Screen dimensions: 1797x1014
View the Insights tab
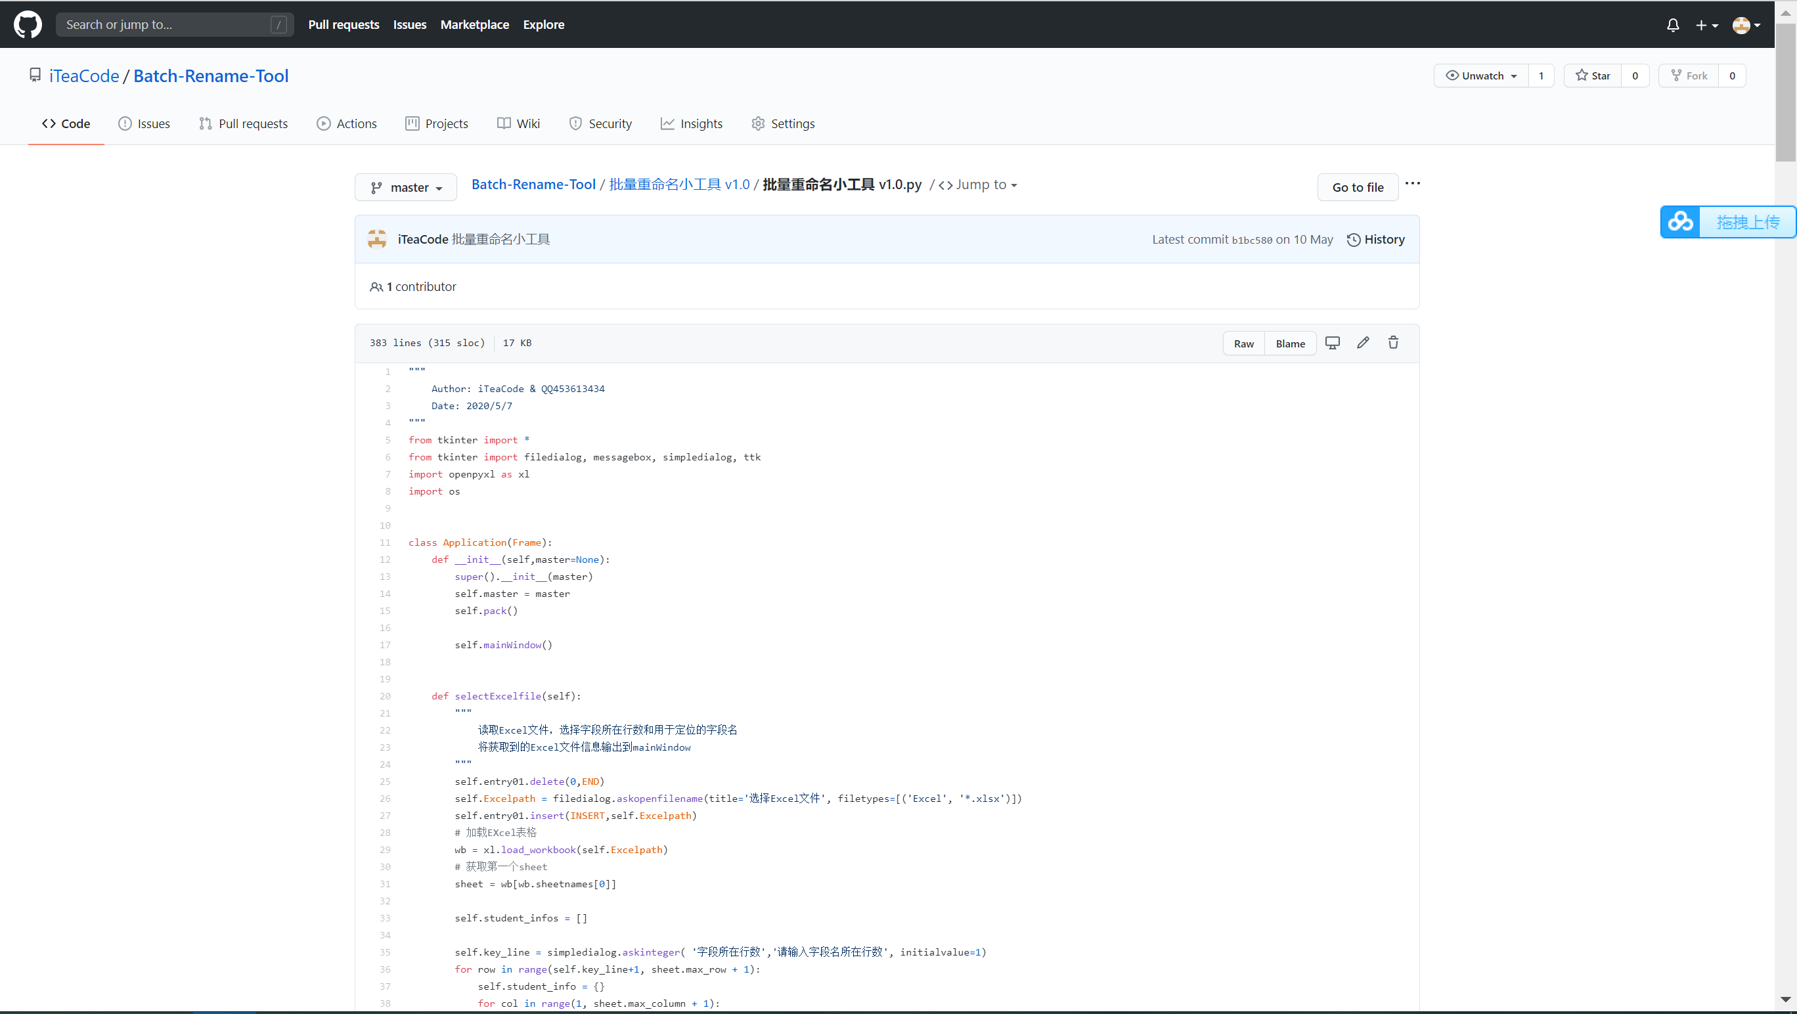click(x=692, y=123)
